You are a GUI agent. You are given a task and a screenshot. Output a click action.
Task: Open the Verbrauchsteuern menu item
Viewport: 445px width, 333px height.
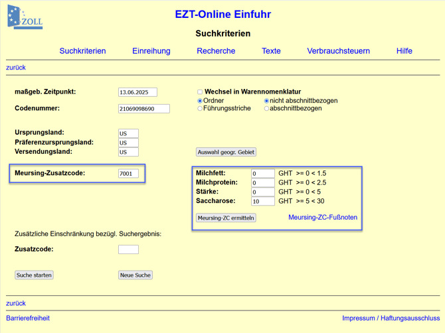338,51
